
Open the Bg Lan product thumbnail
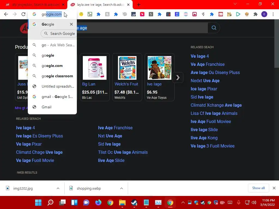pyautogui.click(x=95, y=68)
